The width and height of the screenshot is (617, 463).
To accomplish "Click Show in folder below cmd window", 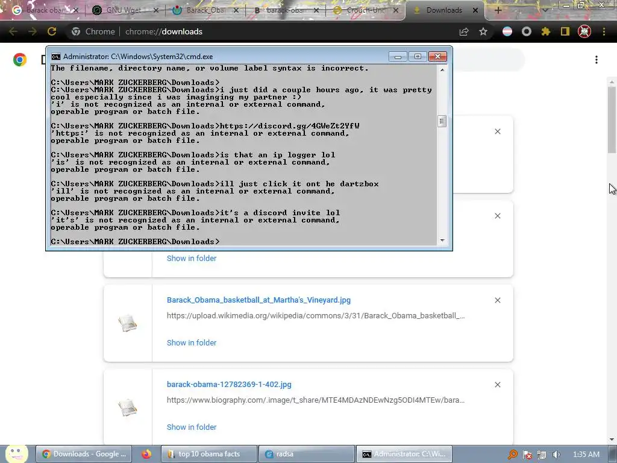I will [192, 258].
